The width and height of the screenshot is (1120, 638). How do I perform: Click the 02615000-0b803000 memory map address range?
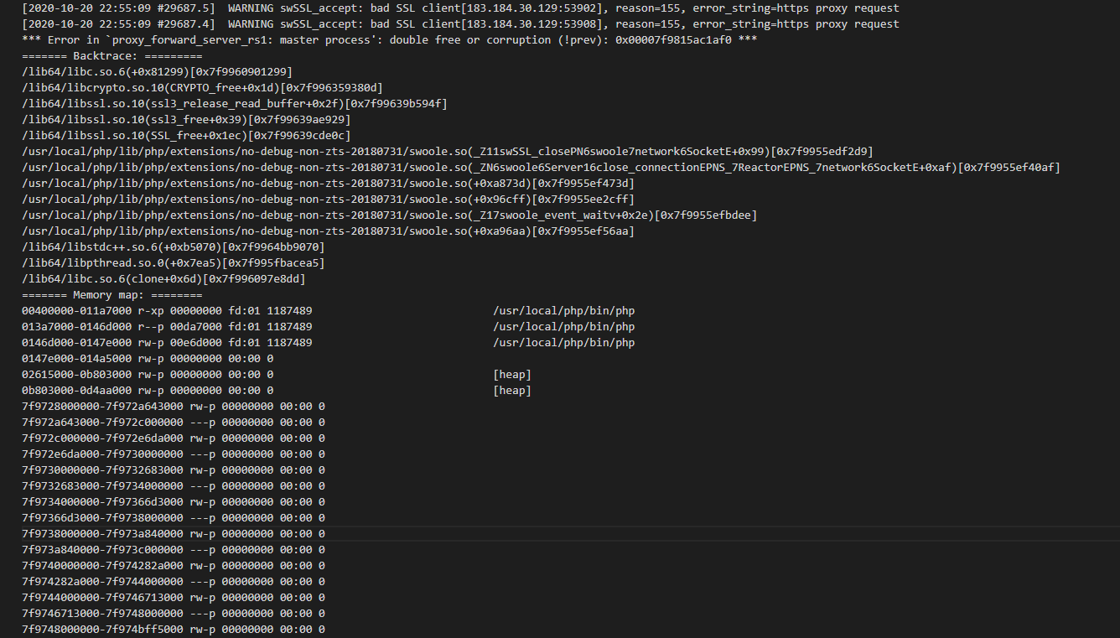point(76,375)
